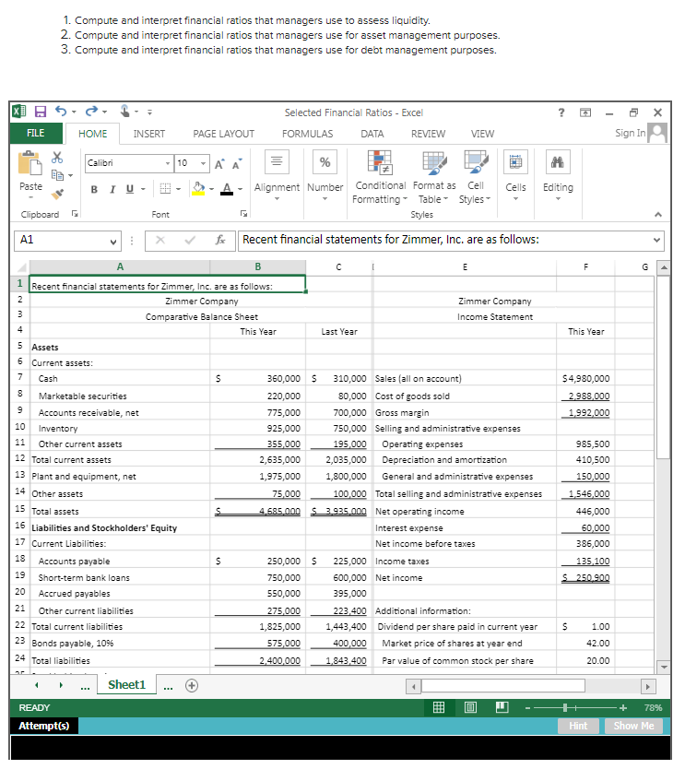Image resolution: width=685 pixels, height=769 pixels.
Task: Click the Attempt(s) label
Action: coord(44,726)
